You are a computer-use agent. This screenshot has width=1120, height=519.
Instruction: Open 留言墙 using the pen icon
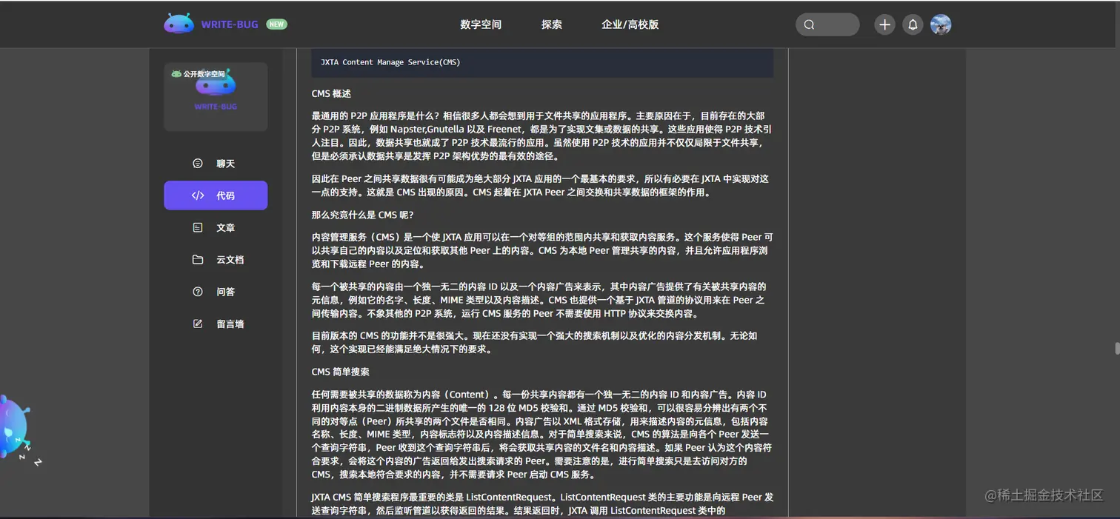click(196, 324)
